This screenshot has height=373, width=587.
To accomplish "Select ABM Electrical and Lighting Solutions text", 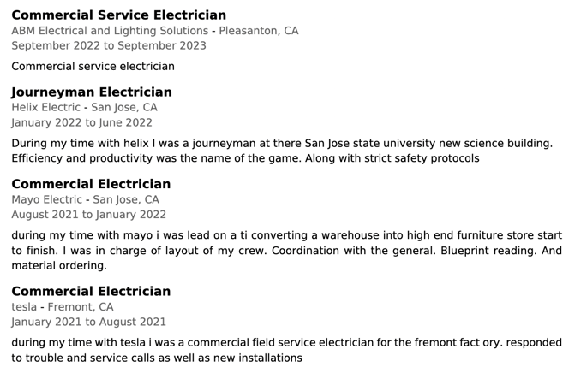I will click(x=110, y=31).
